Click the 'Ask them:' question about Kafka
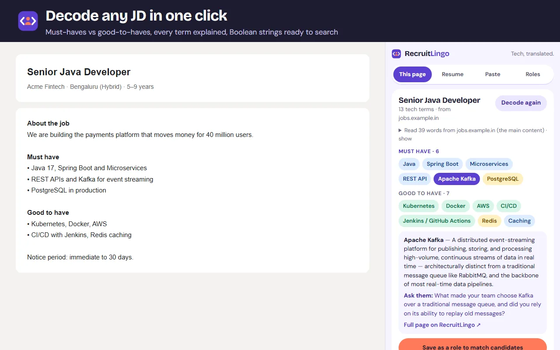This screenshot has height=350, width=560. (472, 304)
